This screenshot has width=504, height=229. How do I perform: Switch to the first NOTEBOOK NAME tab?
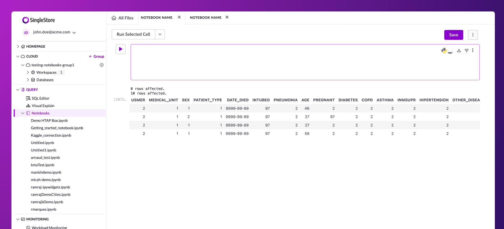coord(157,17)
